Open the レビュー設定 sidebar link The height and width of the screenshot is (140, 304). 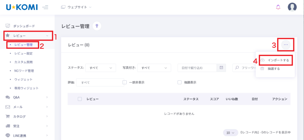coord(23,54)
